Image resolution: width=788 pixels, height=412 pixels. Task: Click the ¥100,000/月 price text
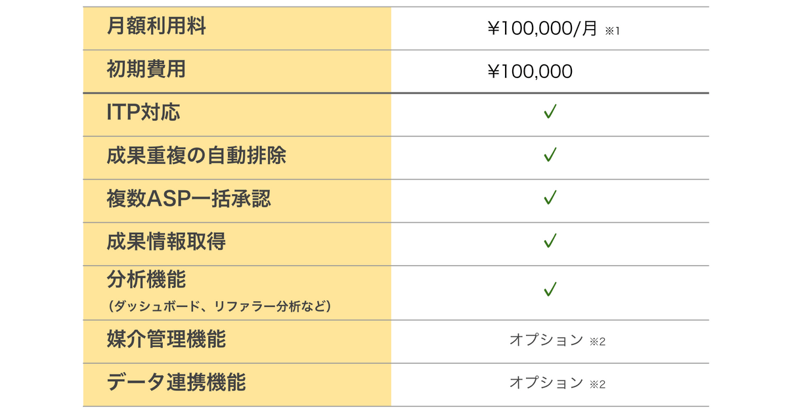coord(542,29)
